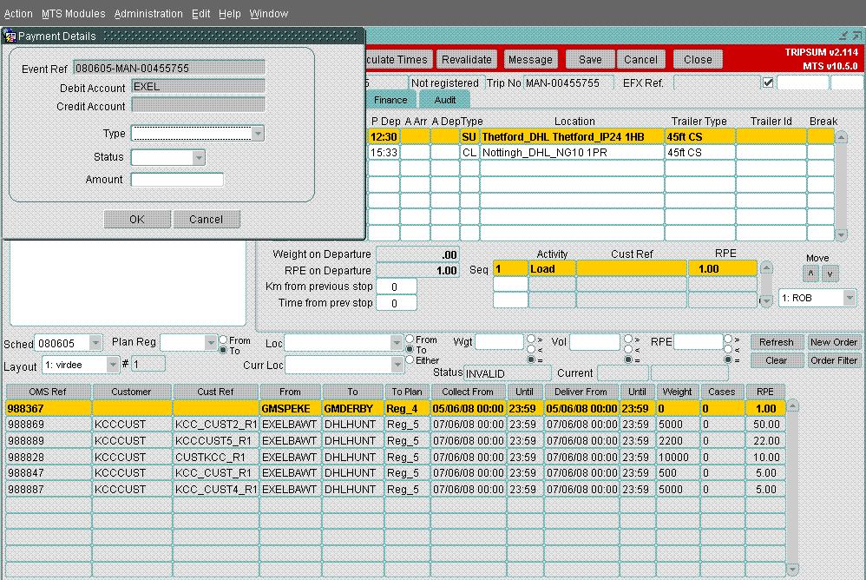866x580 pixels.
Task: Open the Plan Reg dropdown
Action: pos(210,343)
